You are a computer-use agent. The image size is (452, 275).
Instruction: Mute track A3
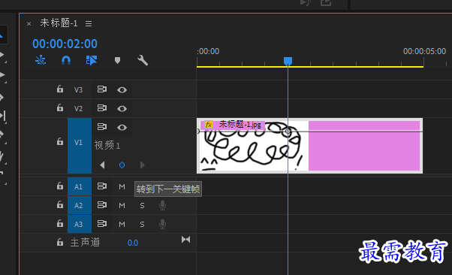click(x=122, y=224)
